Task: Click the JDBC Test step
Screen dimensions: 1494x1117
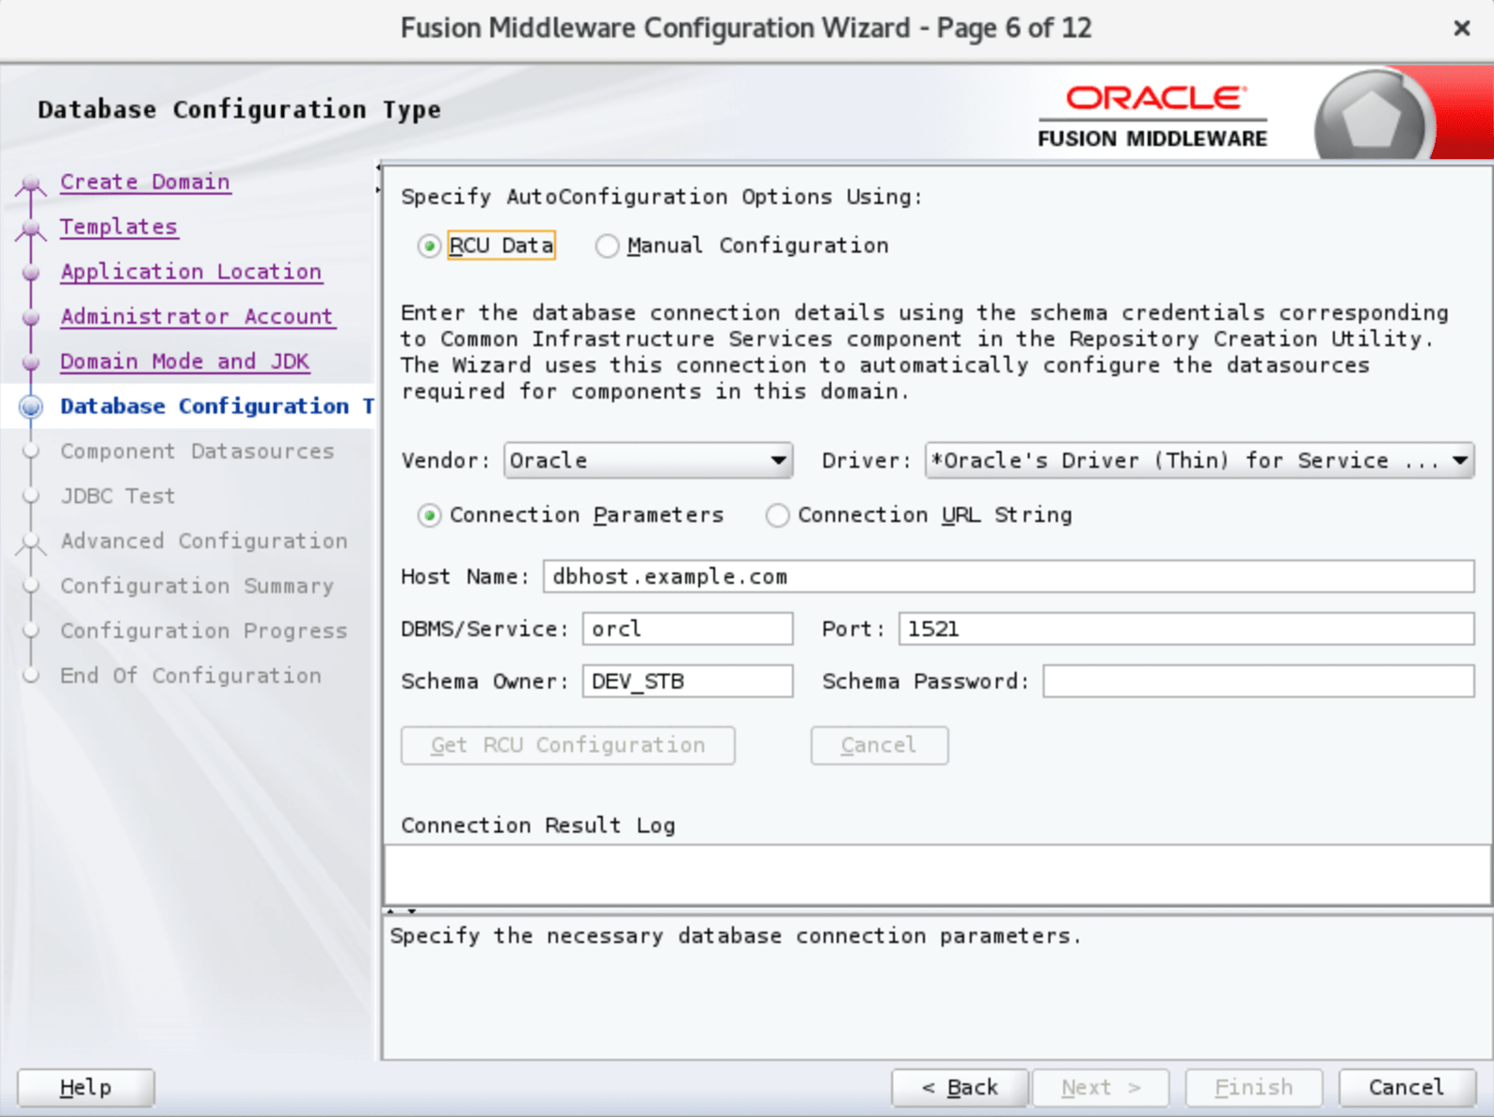Action: [x=118, y=497]
